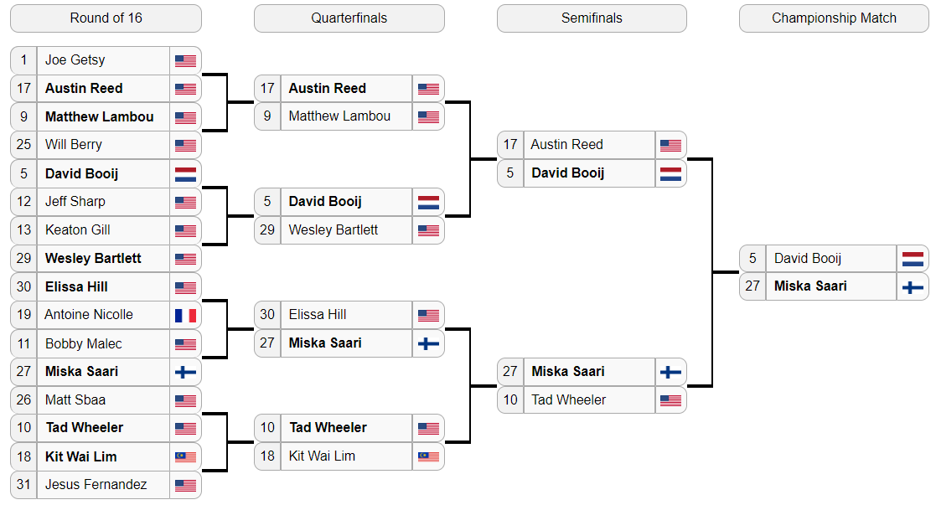Click the Malaysian flag beside Kit Wai Lim in Quarterfinals
936x505 pixels.
point(428,456)
